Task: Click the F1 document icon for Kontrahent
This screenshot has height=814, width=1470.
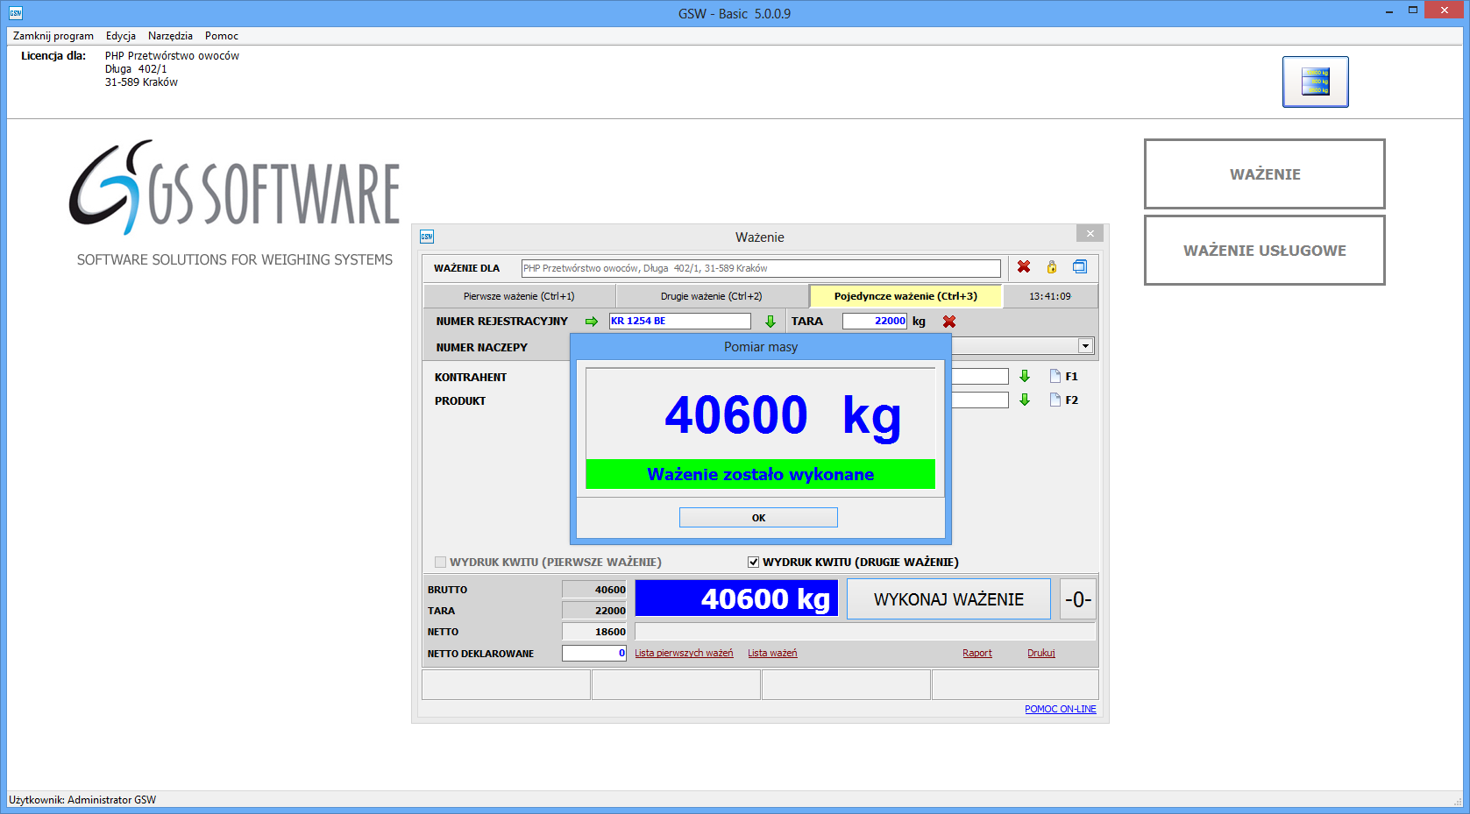Action: pyautogui.click(x=1055, y=377)
